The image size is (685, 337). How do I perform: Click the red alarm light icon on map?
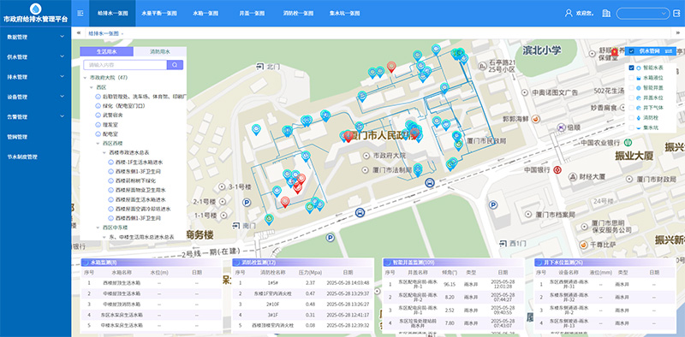(615, 51)
